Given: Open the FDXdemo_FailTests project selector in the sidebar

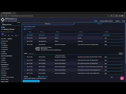Looking at the screenshot, I should pos(10,25).
